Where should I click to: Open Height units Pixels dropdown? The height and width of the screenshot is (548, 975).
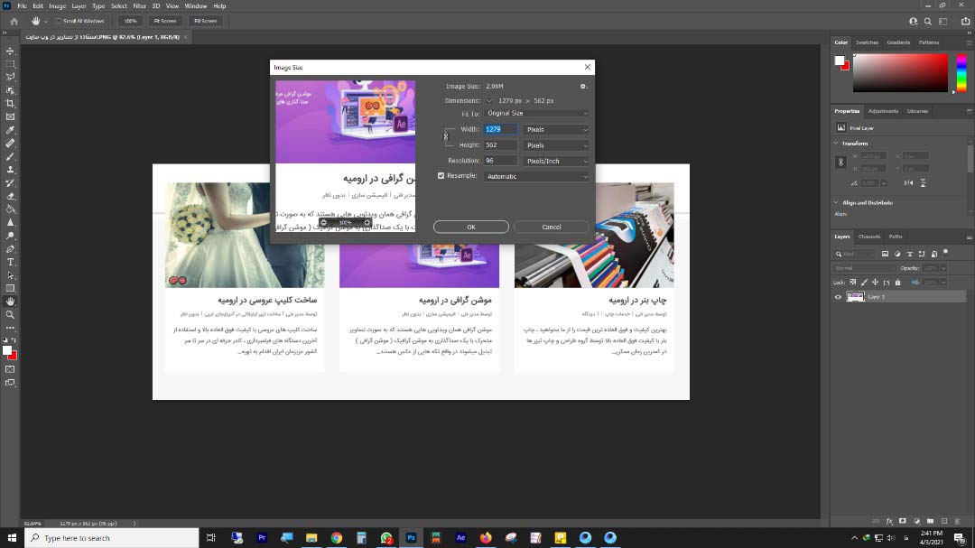point(556,145)
